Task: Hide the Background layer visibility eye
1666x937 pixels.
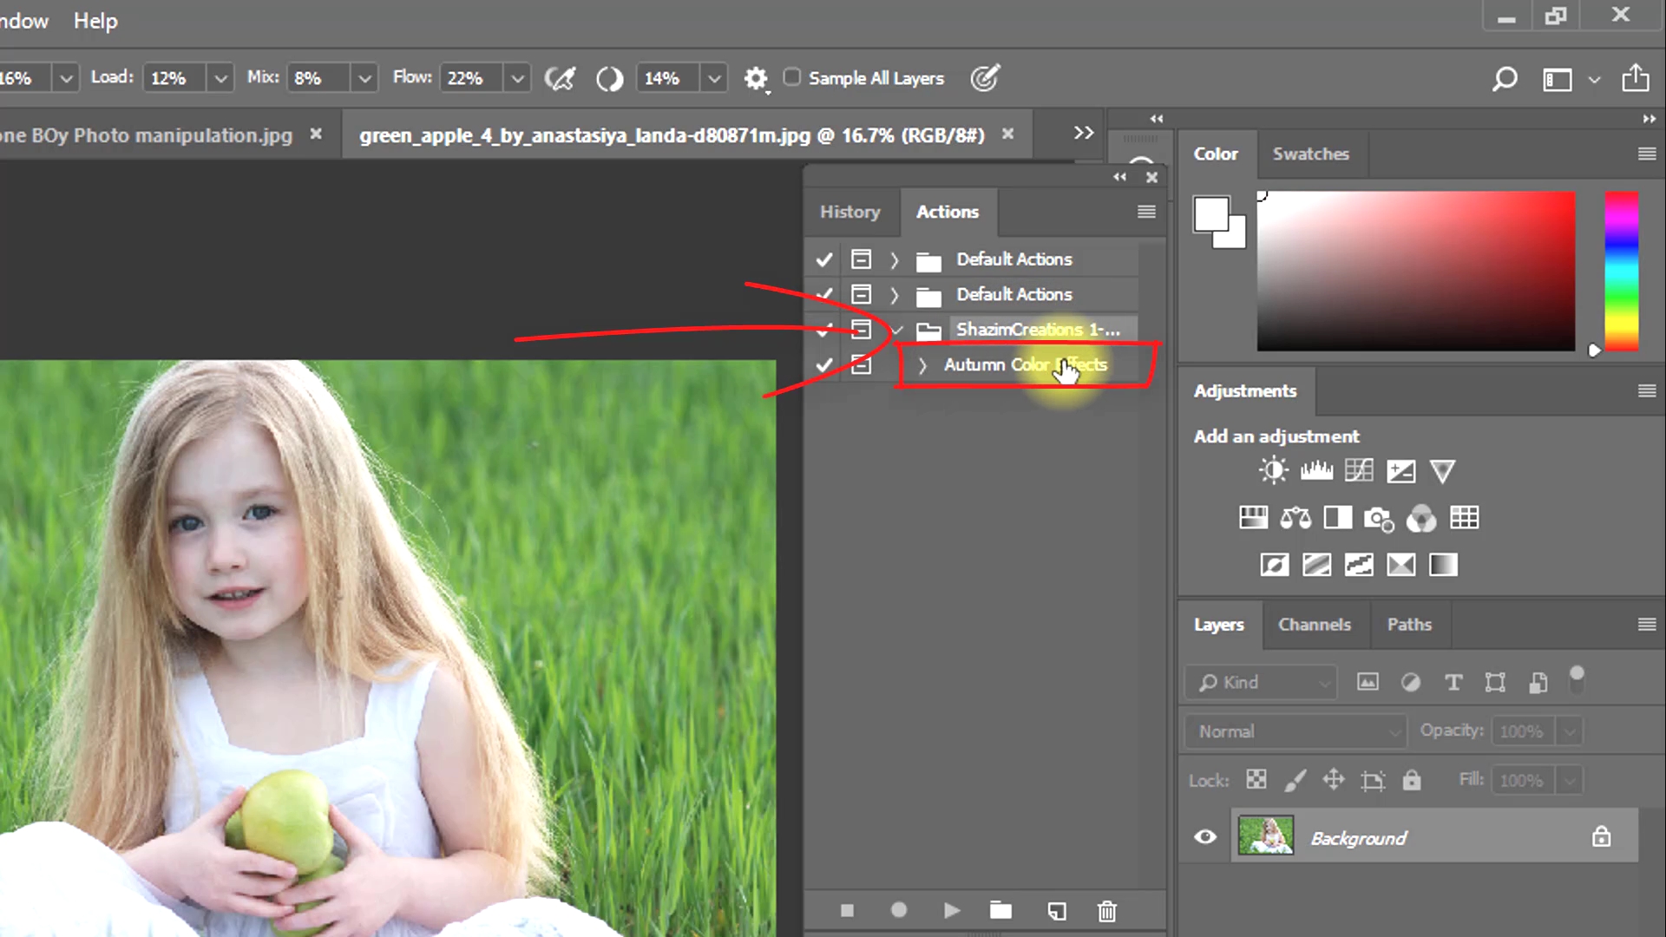Action: pos(1205,837)
